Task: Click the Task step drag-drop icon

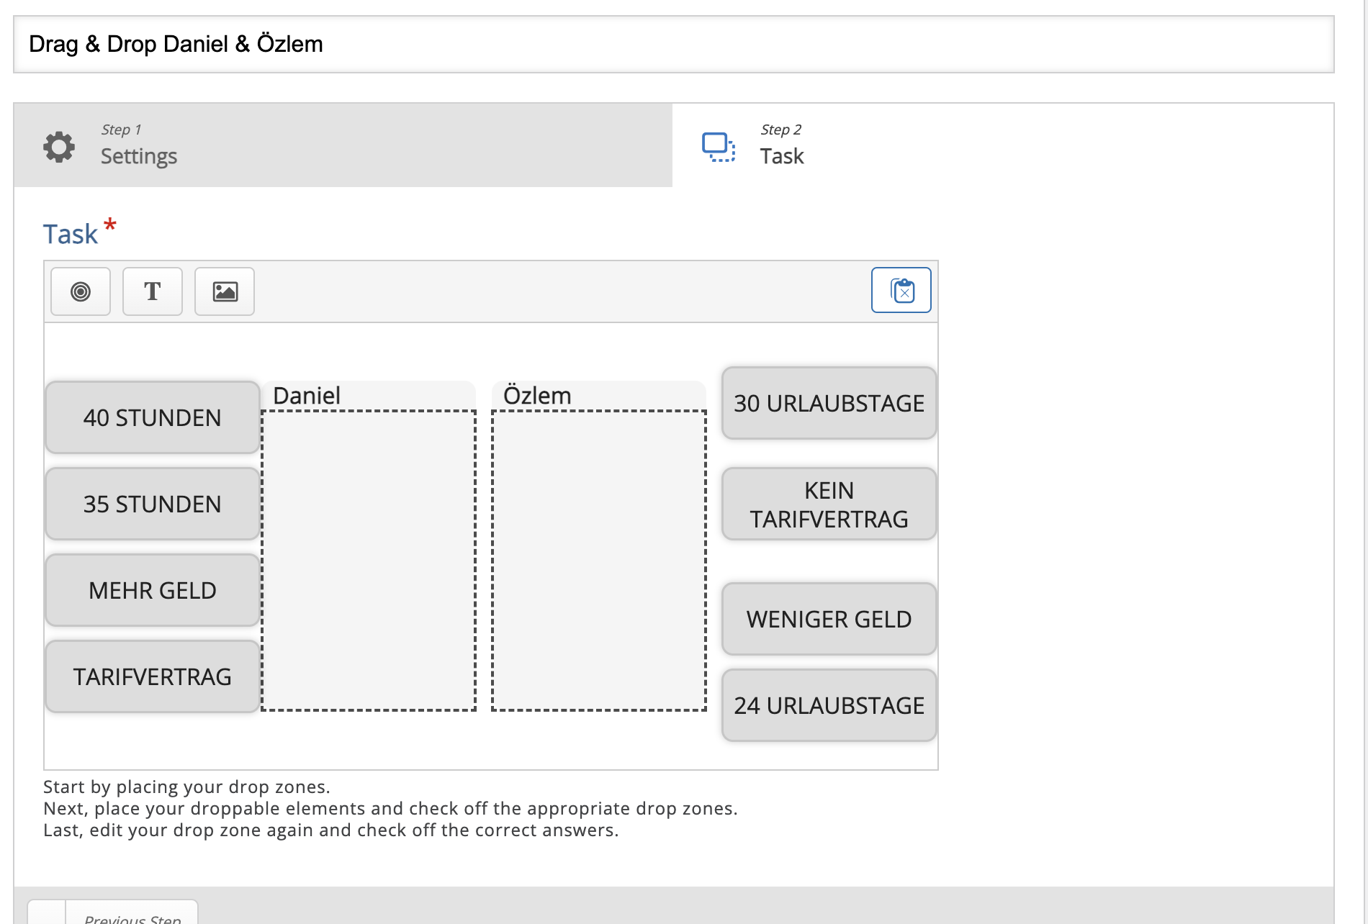Action: (718, 147)
